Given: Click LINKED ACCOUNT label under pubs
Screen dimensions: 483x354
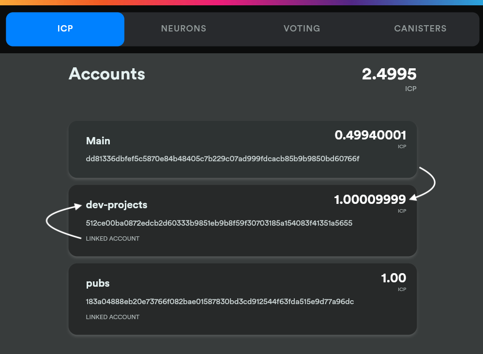Looking at the screenshot, I should [113, 317].
